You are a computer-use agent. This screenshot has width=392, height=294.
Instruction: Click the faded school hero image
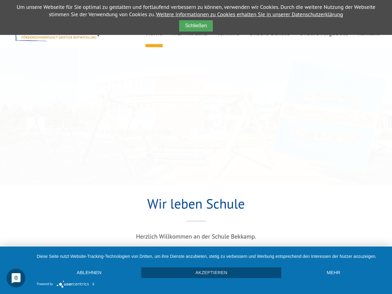pyautogui.click(x=196, y=116)
